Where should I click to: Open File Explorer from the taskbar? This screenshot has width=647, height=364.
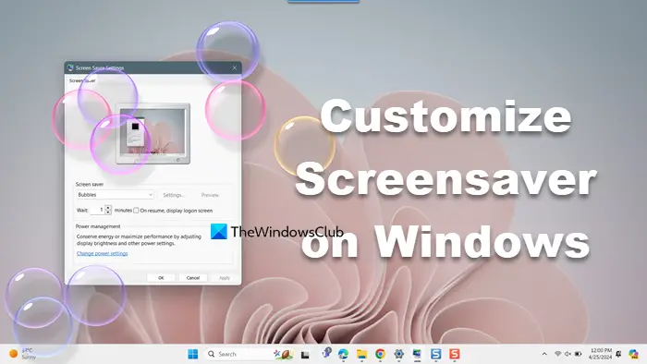coord(362,354)
